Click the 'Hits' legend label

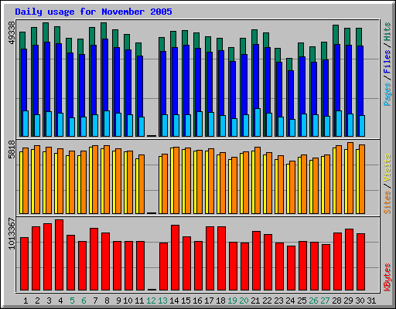pyautogui.click(x=387, y=32)
